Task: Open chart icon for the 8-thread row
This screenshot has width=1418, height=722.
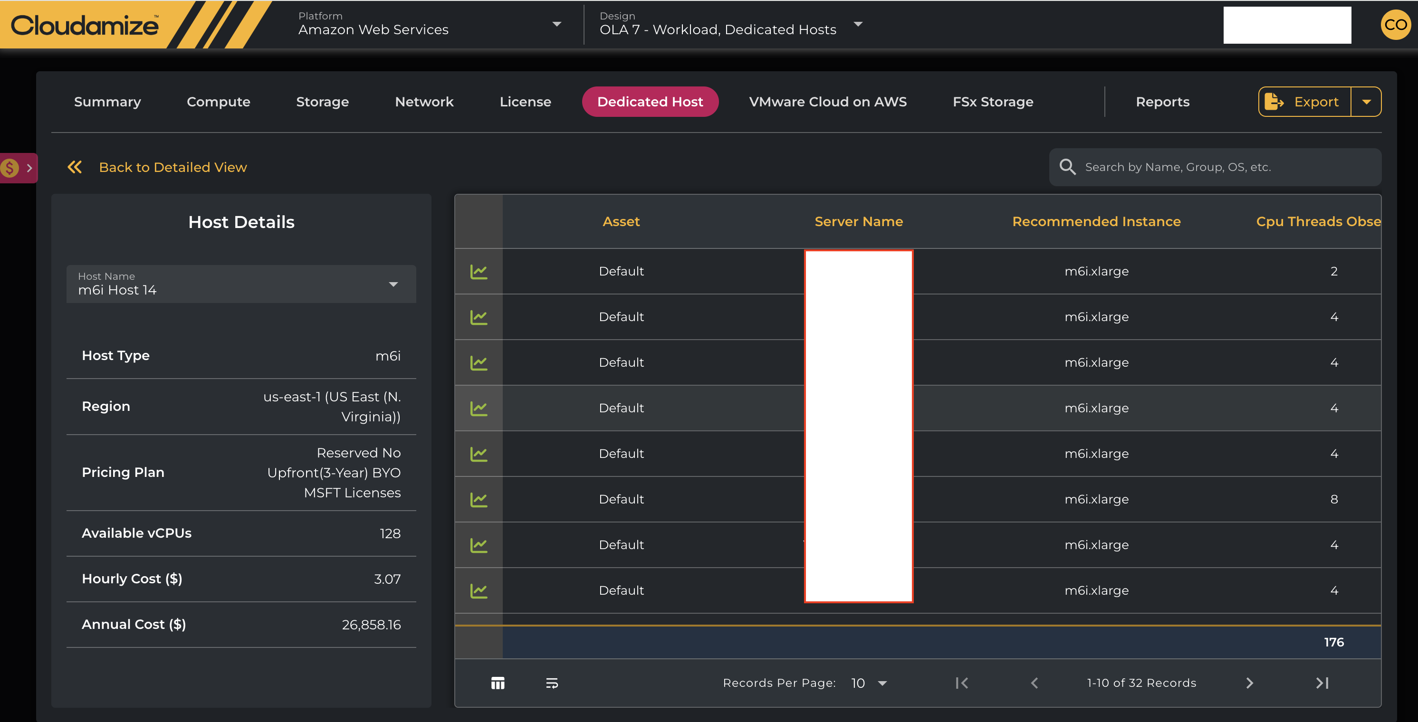Action: 479,499
